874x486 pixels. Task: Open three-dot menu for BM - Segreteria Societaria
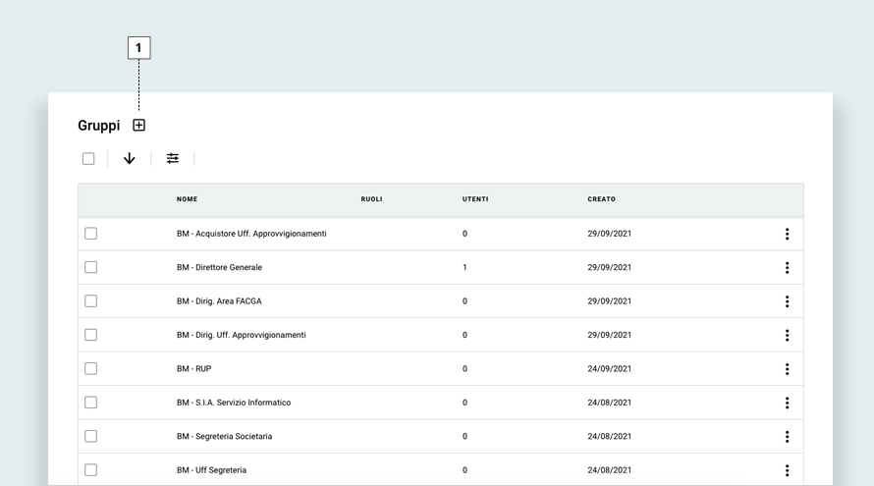coord(787,437)
